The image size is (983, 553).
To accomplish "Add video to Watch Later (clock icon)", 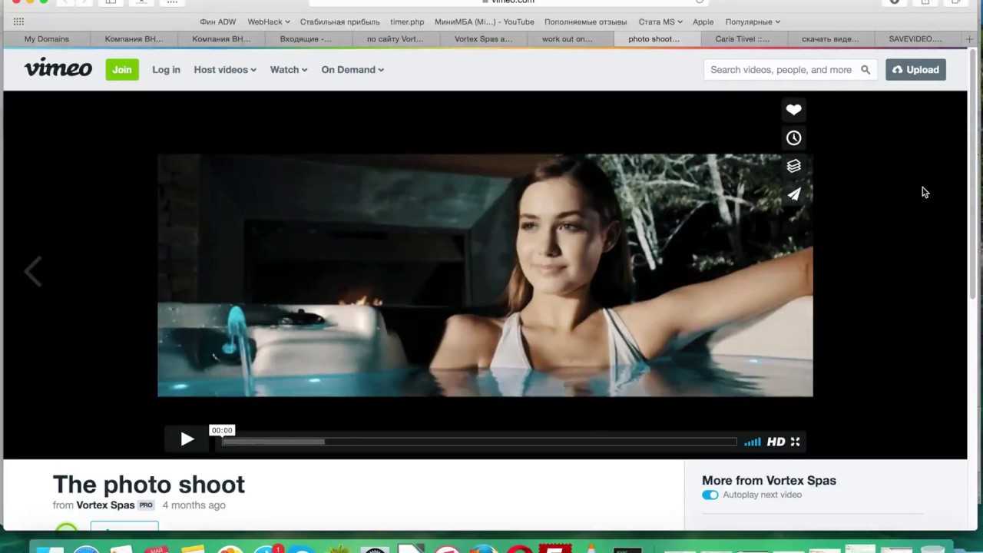I will pyautogui.click(x=793, y=138).
